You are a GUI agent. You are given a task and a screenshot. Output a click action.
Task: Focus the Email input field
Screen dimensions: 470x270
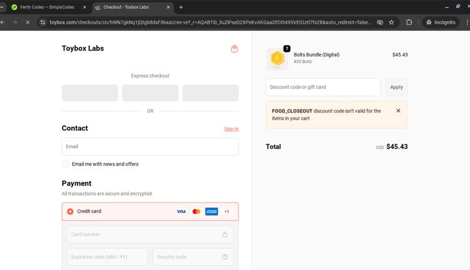click(x=150, y=146)
